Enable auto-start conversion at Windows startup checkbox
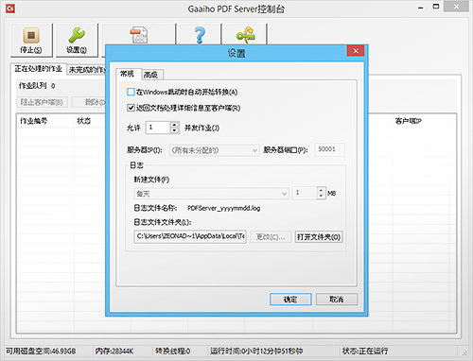The height and width of the screenshot is (361, 473). tap(131, 92)
